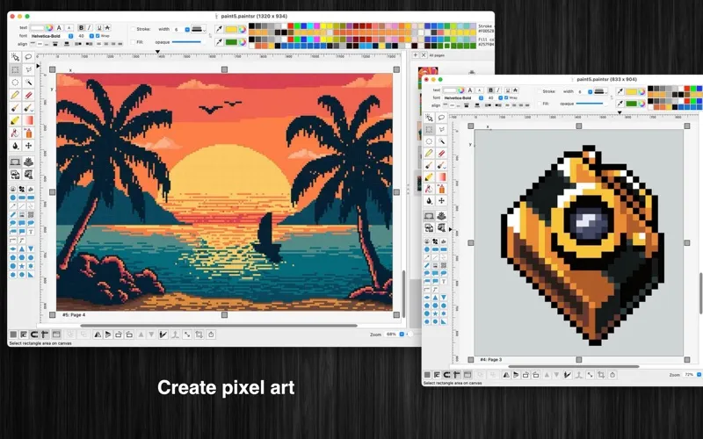Click fill eyedropper in left window toolbar
703x439 pixels.
point(219,42)
